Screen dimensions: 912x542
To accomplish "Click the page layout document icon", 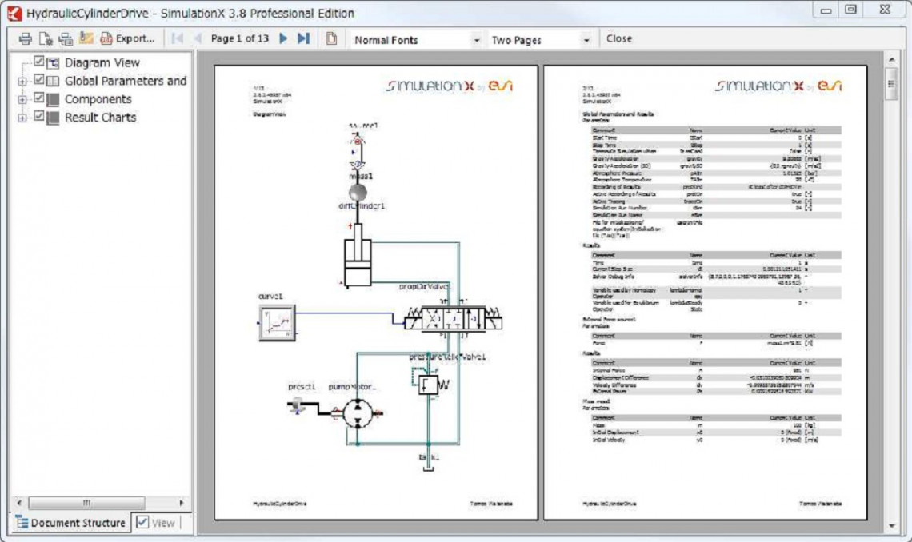I will 331,38.
